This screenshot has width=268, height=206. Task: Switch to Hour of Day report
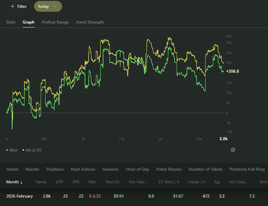point(137,169)
